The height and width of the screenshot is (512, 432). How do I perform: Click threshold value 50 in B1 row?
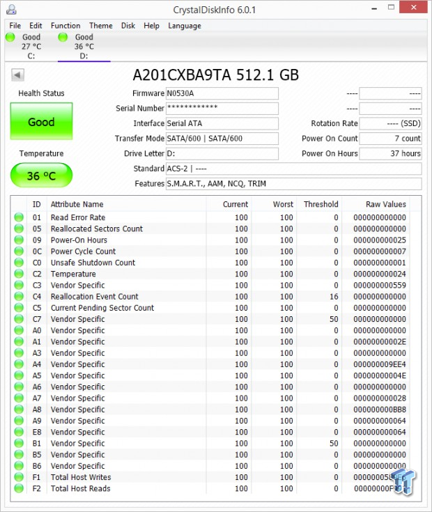coord(334,444)
